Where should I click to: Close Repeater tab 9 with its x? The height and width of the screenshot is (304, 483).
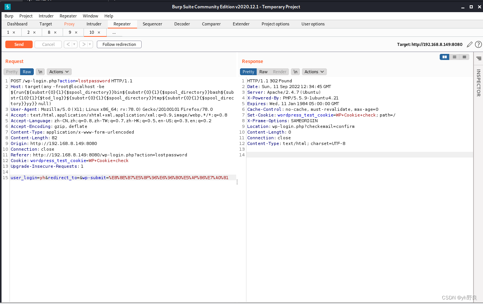point(76,33)
